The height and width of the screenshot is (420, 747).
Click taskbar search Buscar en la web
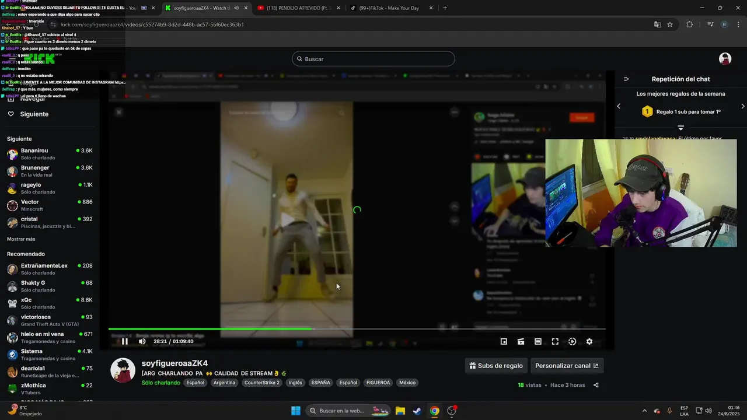point(348,411)
